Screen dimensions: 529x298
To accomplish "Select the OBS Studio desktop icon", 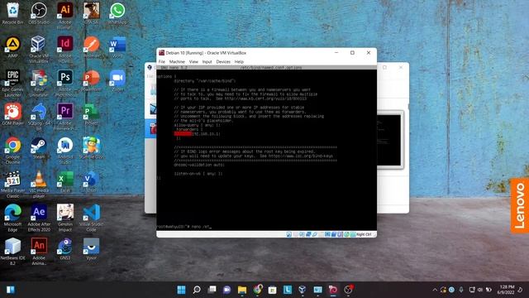I will (39, 13).
